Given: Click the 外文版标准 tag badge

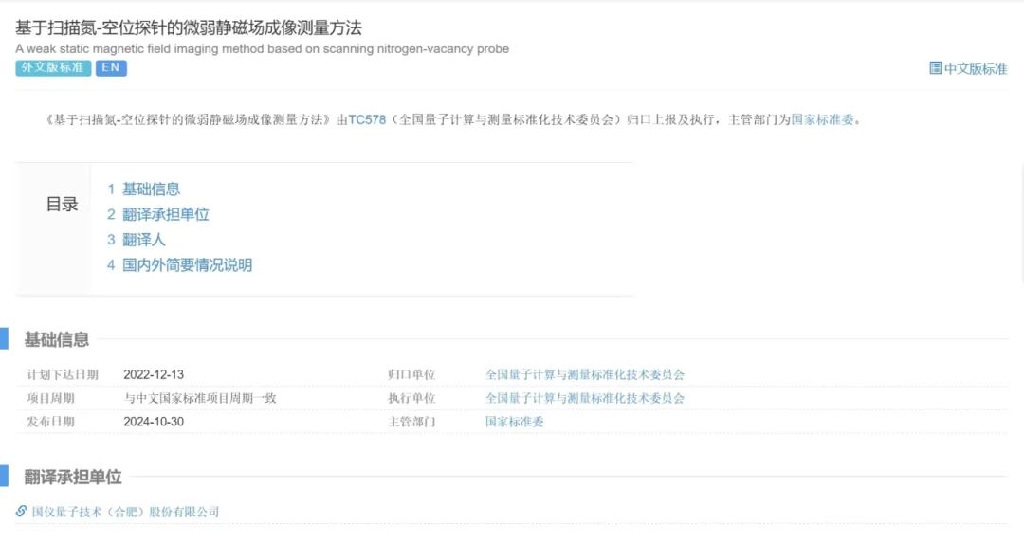Looking at the screenshot, I should tap(53, 68).
